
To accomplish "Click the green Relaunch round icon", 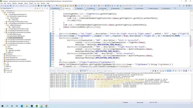I will (39, 6).
